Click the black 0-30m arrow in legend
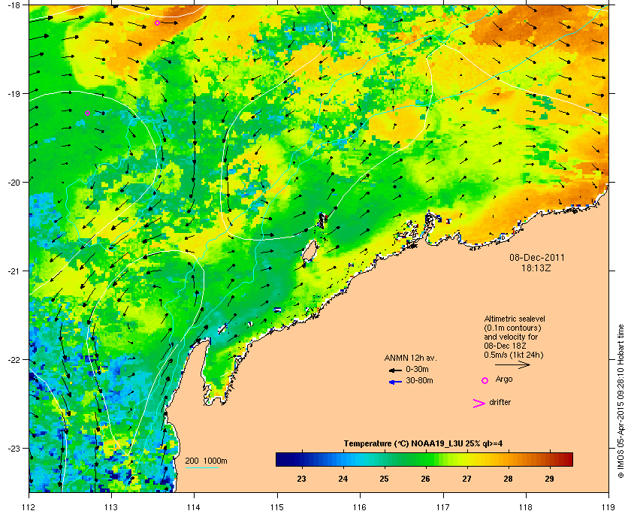 [x=395, y=370]
